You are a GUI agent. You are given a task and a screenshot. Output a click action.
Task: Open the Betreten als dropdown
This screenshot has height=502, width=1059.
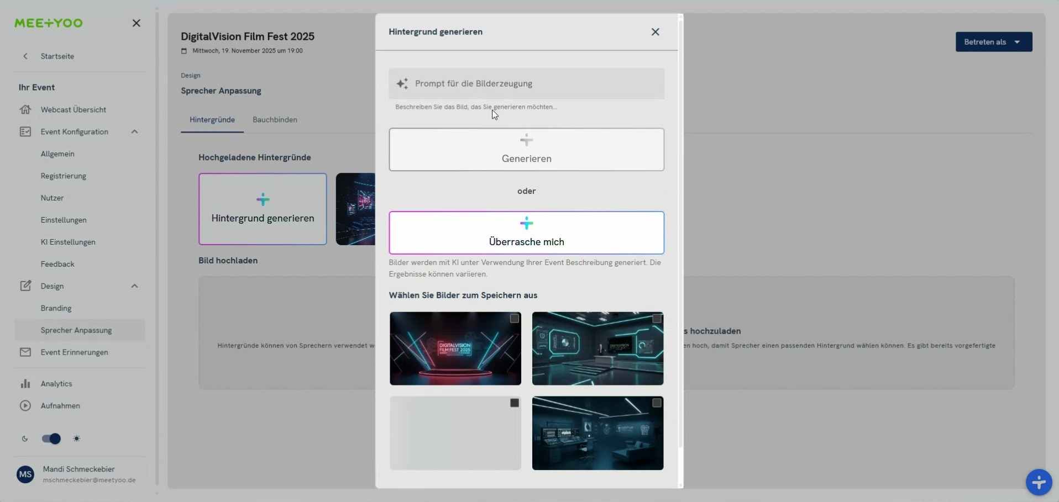coord(993,41)
